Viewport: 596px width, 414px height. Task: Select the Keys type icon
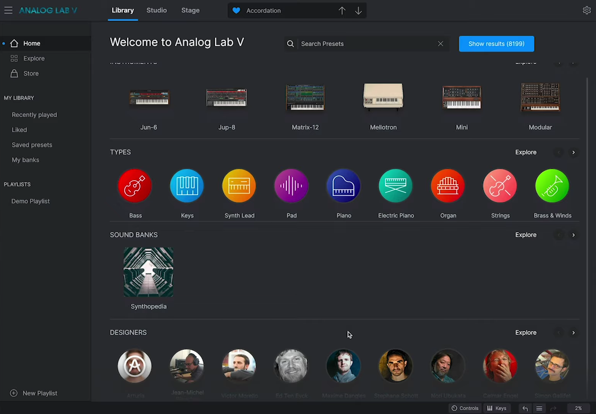point(187,186)
